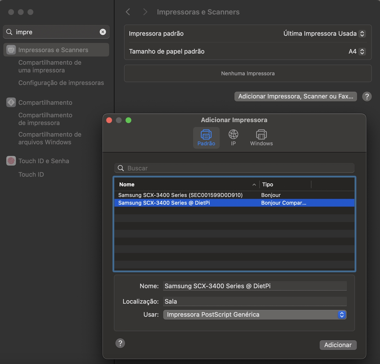Open Touch ID e Senha in sidebar
380x364 pixels.
44,161
